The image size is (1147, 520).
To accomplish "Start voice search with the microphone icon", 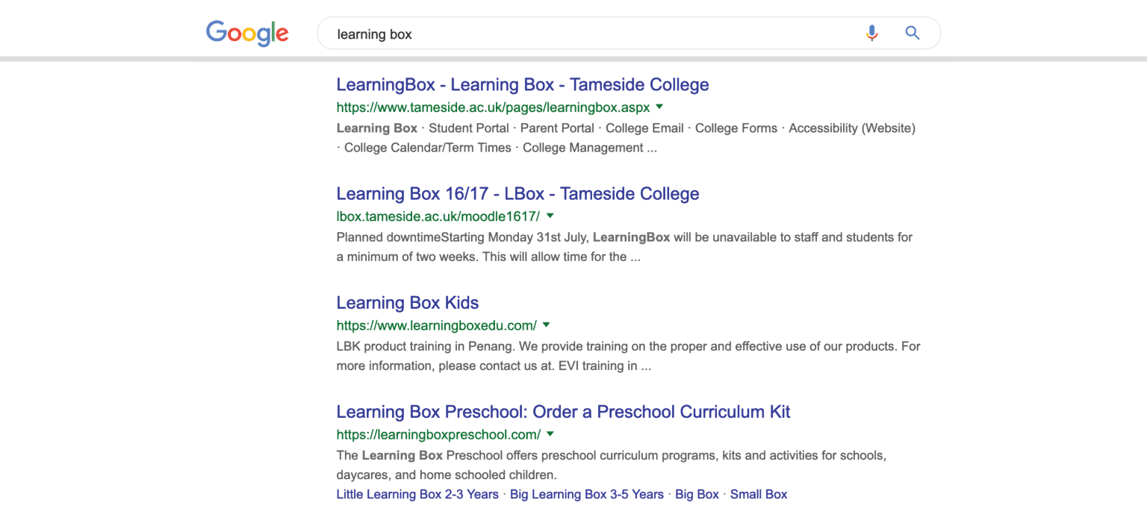I will click(x=871, y=33).
